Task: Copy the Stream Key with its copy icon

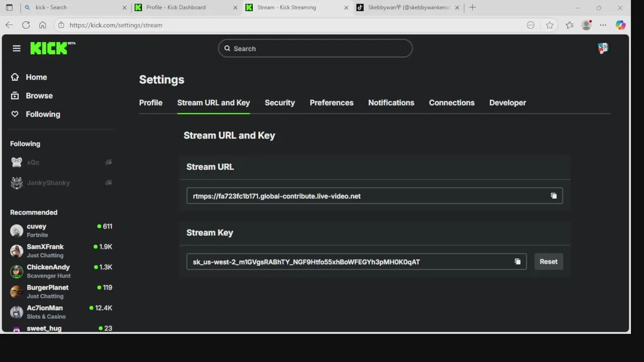Action: point(517,261)
